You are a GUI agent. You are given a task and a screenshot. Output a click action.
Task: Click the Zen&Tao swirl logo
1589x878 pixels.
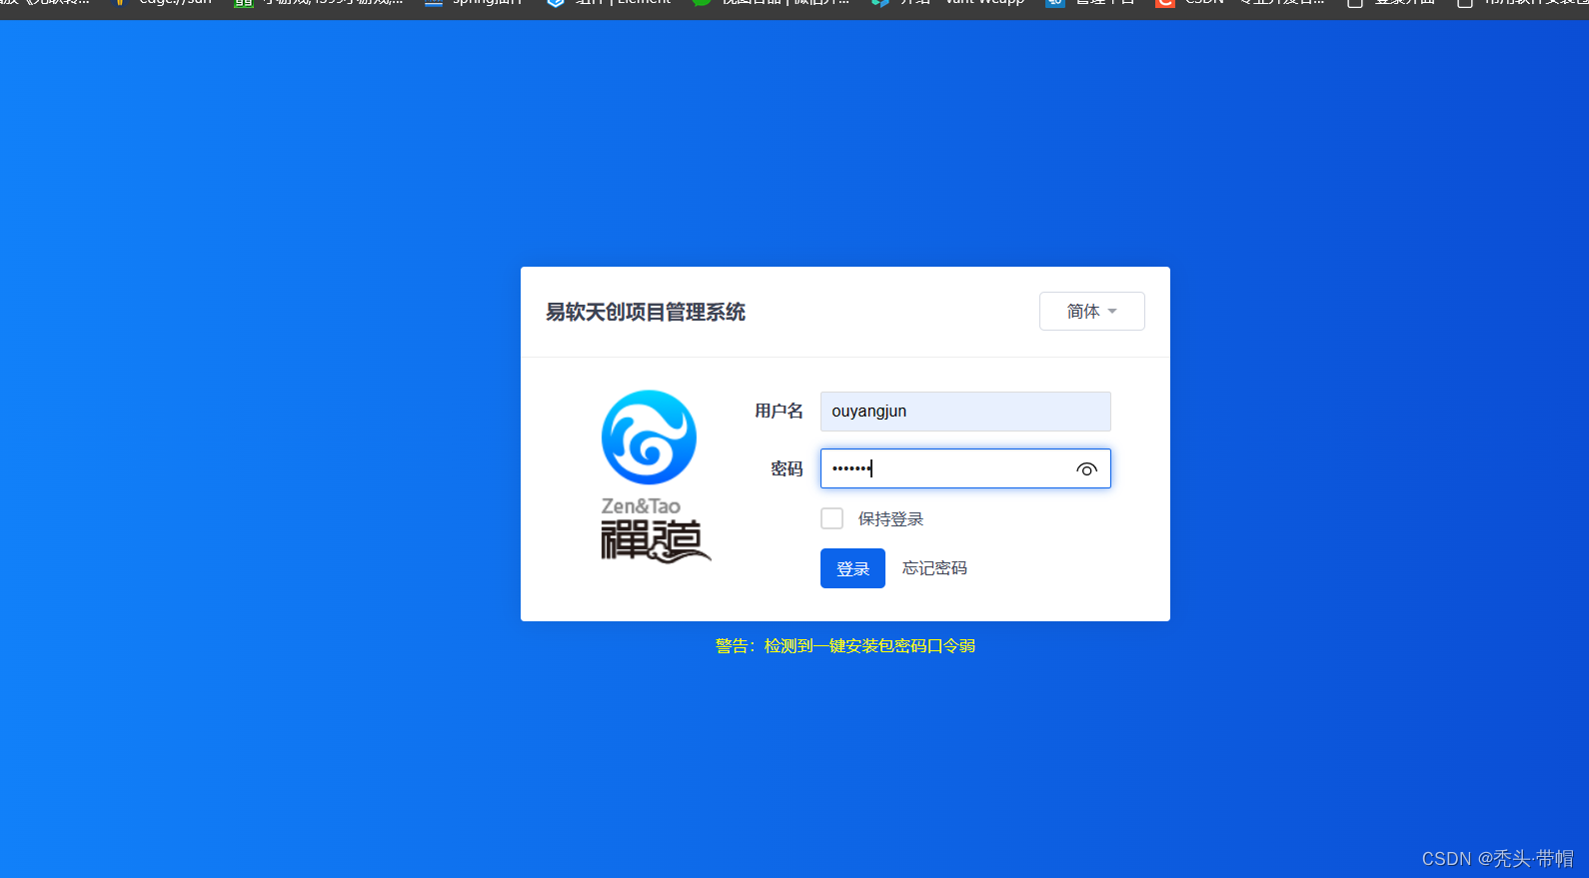pos(650,438)
